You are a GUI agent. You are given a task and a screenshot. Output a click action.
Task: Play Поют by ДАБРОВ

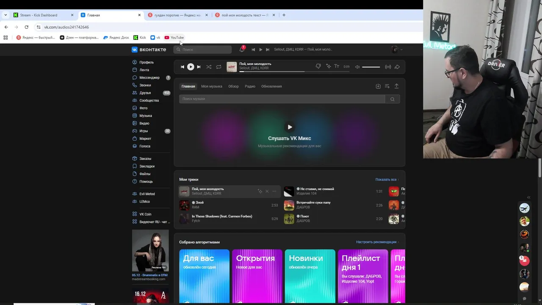289,219
